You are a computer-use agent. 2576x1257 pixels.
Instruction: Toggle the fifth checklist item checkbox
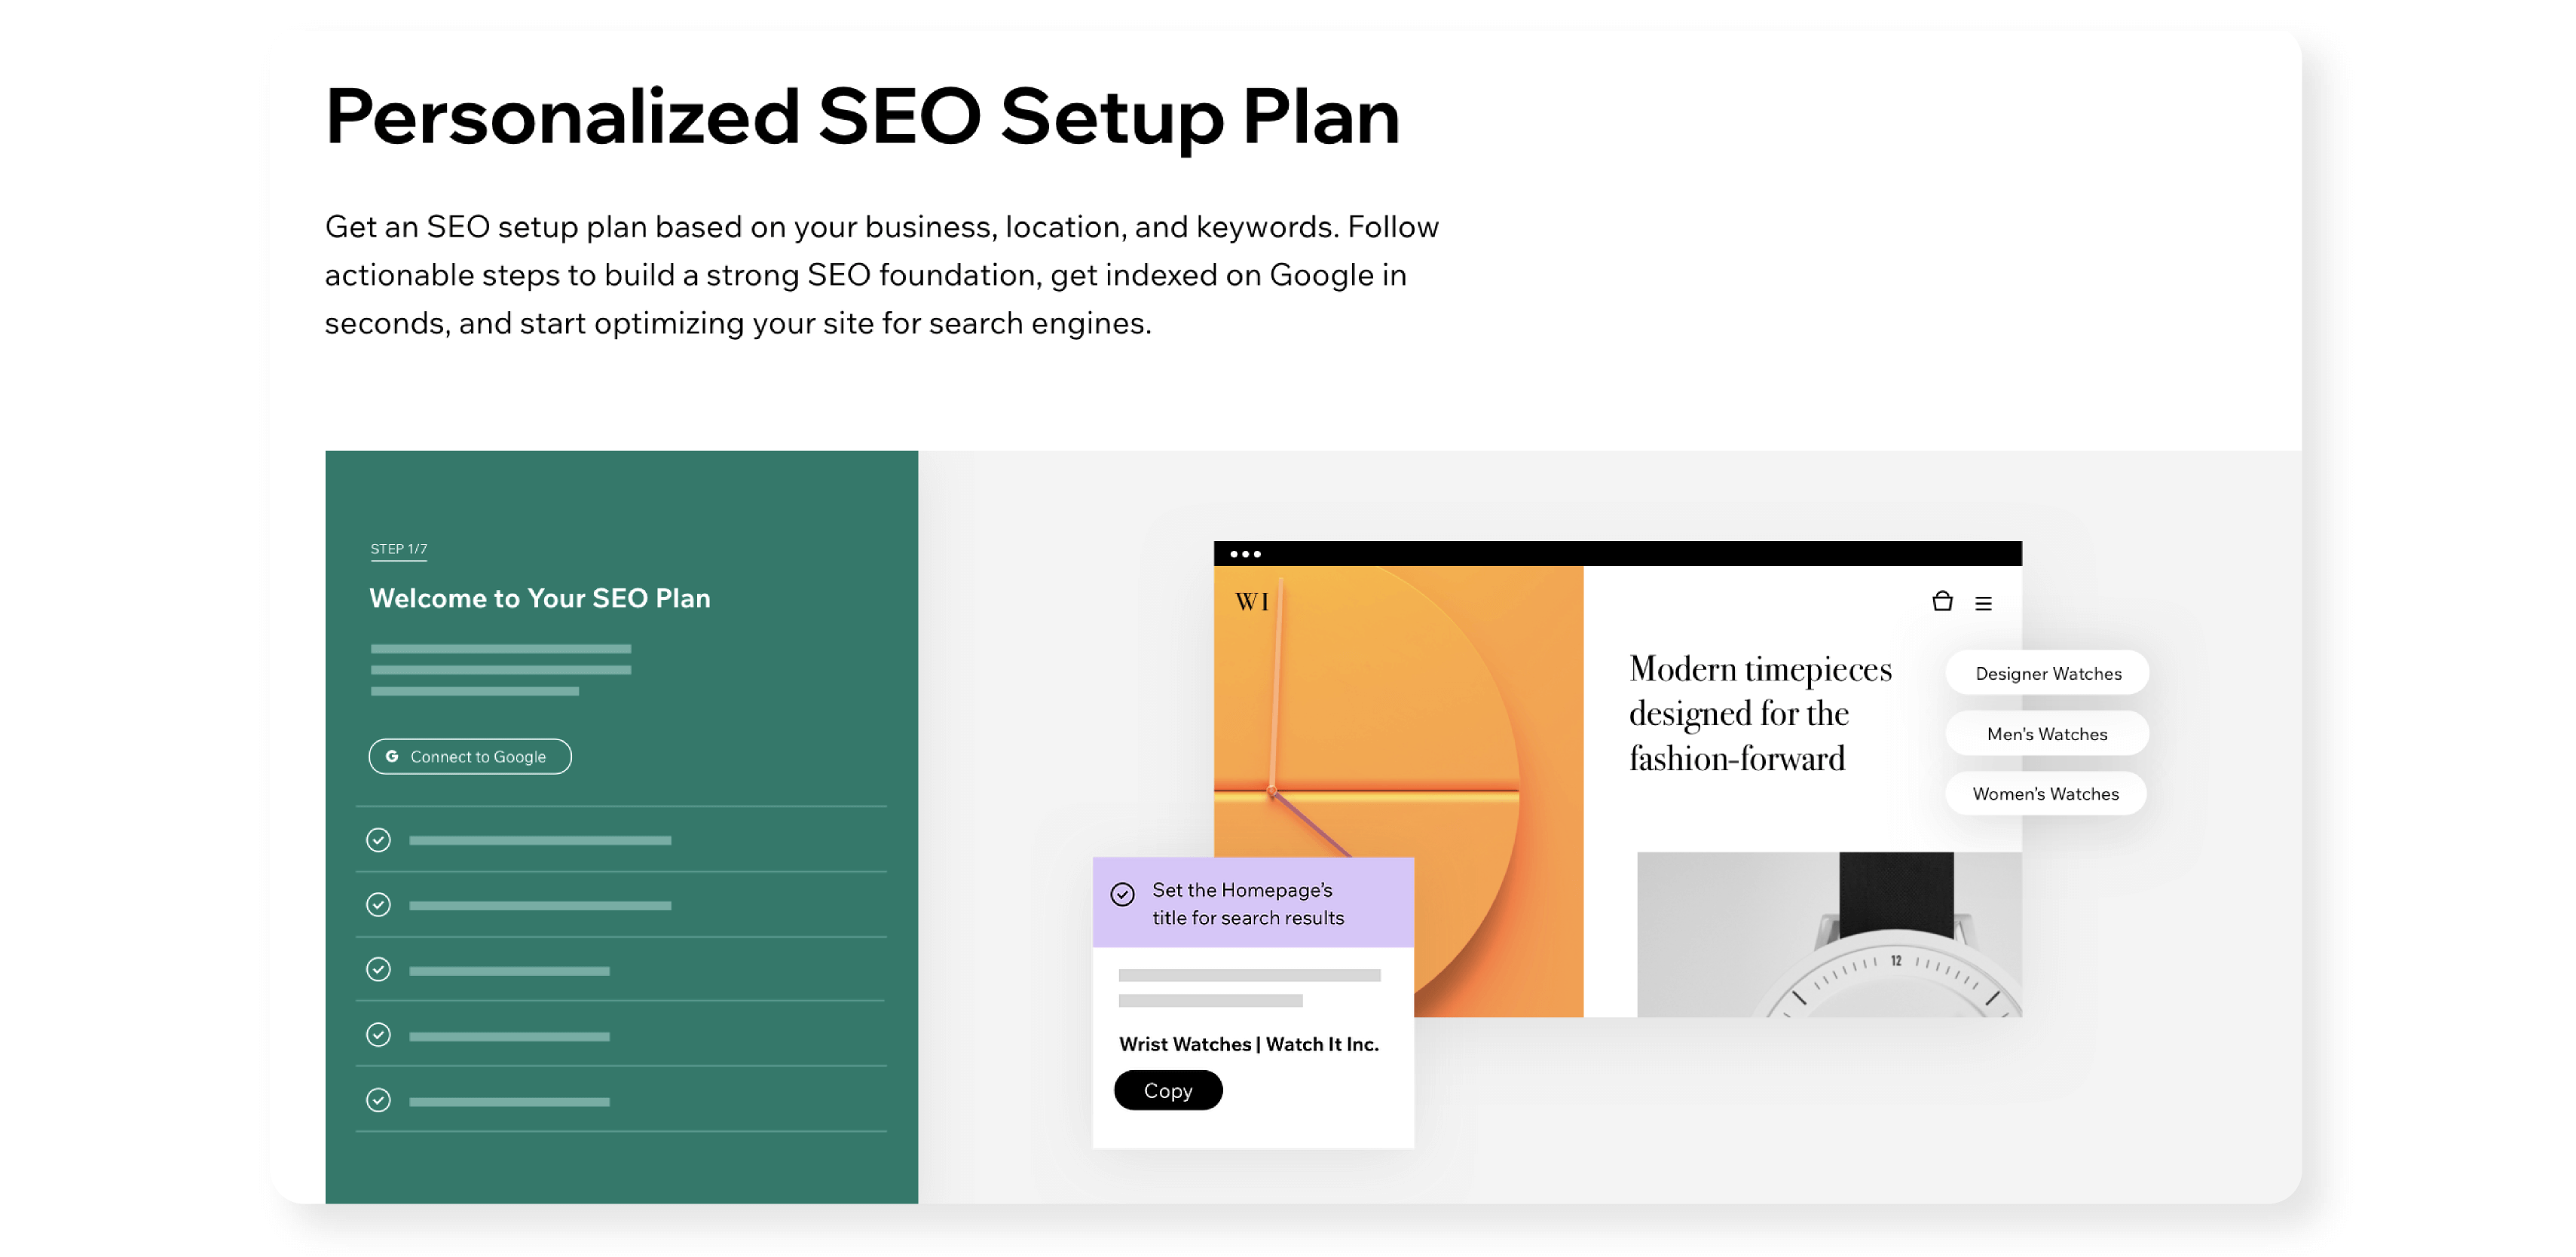(x=378, y=1099)
